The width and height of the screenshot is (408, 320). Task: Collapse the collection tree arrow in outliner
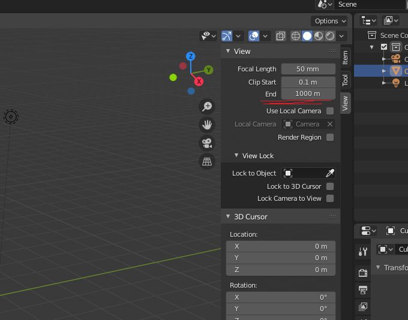[x=372, y=47]
